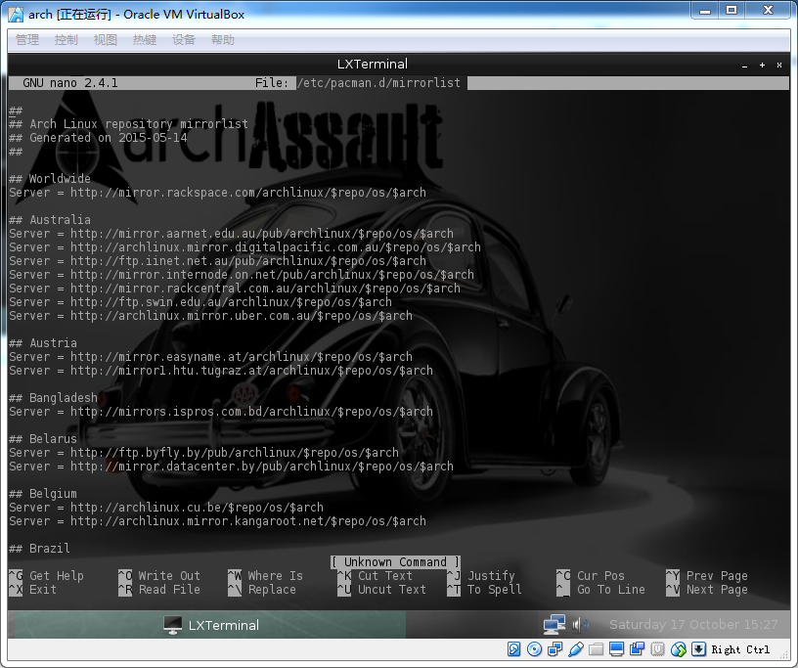Screen dimensions: 798x668
Task: Click the mirror.aarnet.edu.au server line
Action: 231,234
